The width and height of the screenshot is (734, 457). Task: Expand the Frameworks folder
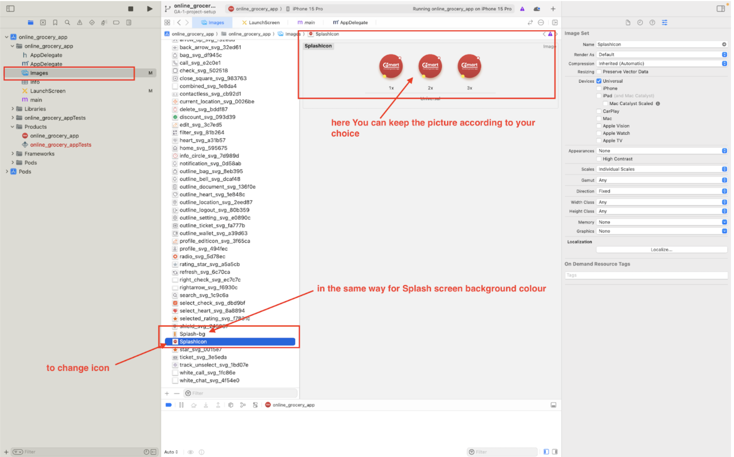pos(13,154)
